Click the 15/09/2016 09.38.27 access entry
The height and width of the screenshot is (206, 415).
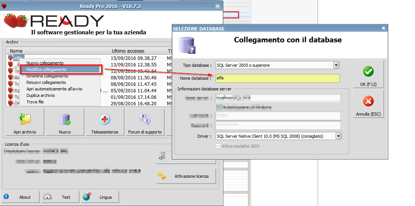(134, 58)
